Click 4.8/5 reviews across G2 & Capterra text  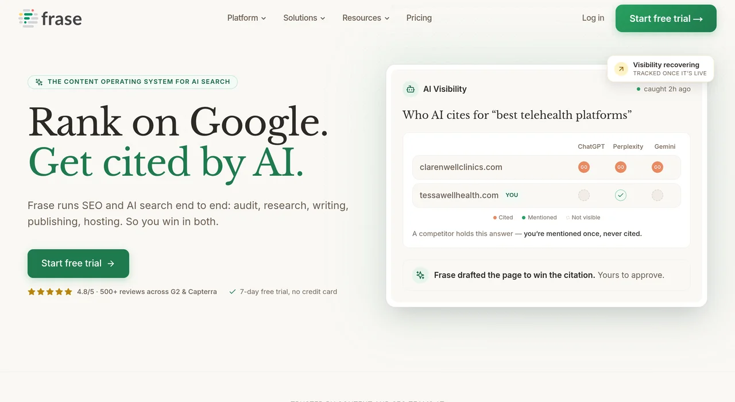147,292
